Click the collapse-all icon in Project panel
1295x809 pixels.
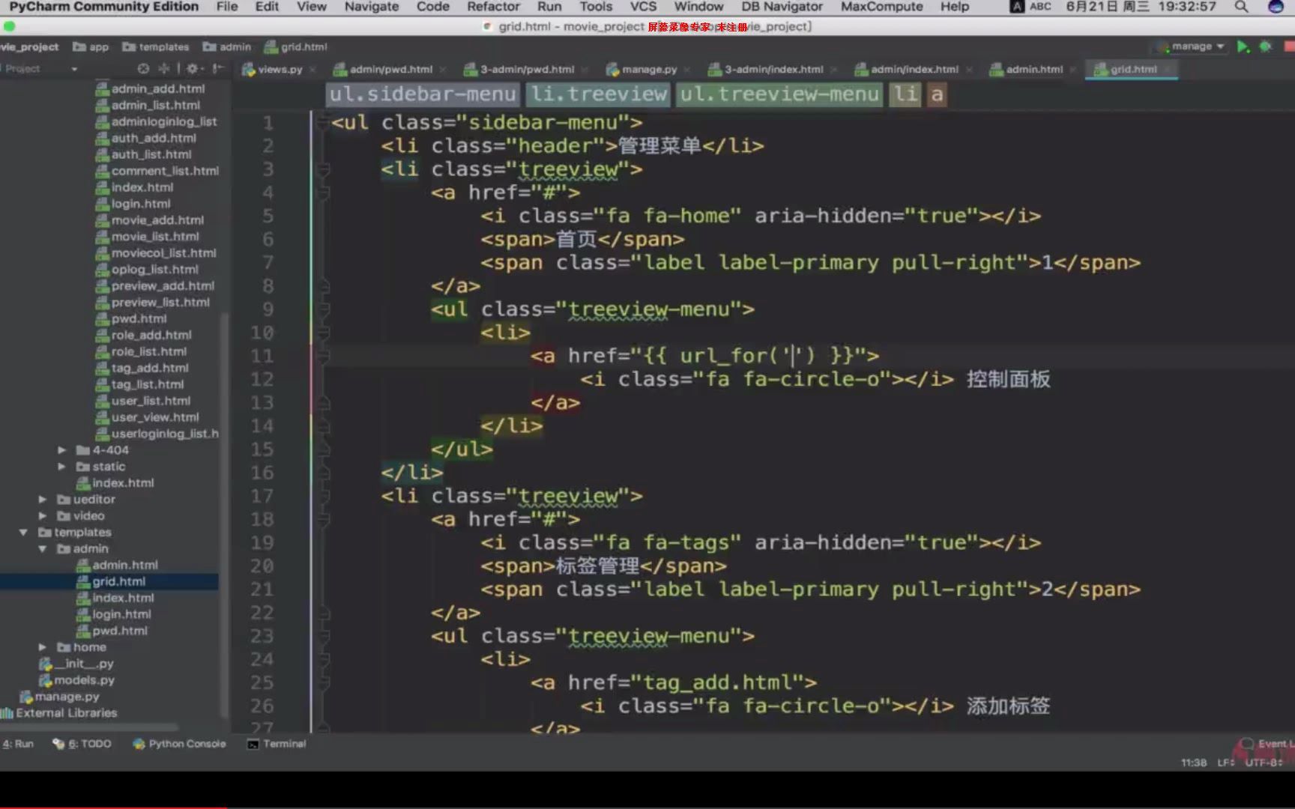point(164,69)
